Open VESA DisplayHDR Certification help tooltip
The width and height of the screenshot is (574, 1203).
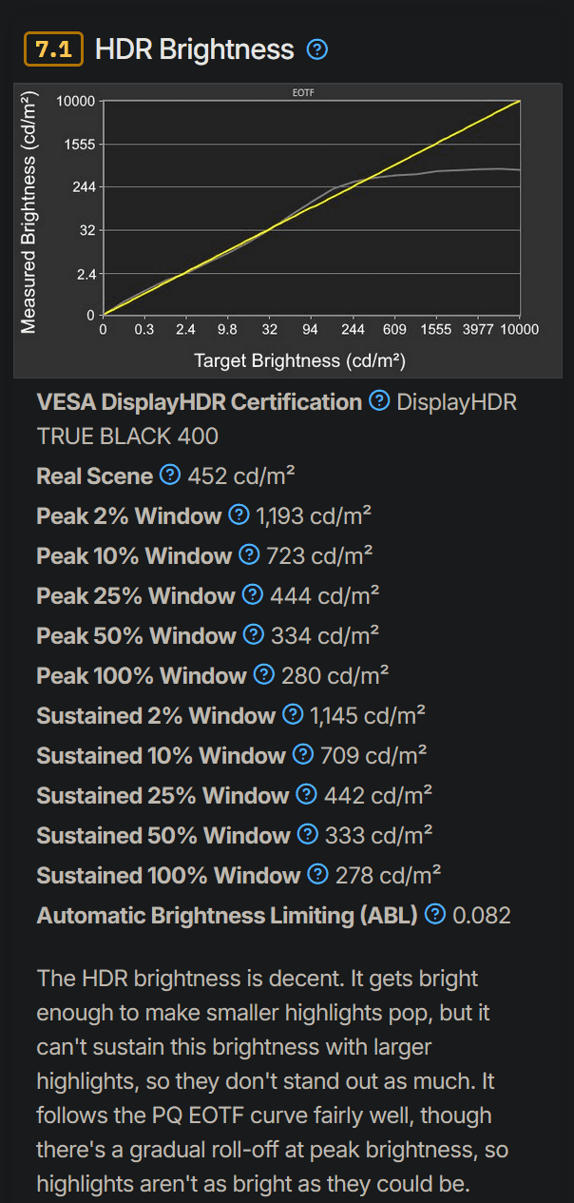tap(379, 401)
